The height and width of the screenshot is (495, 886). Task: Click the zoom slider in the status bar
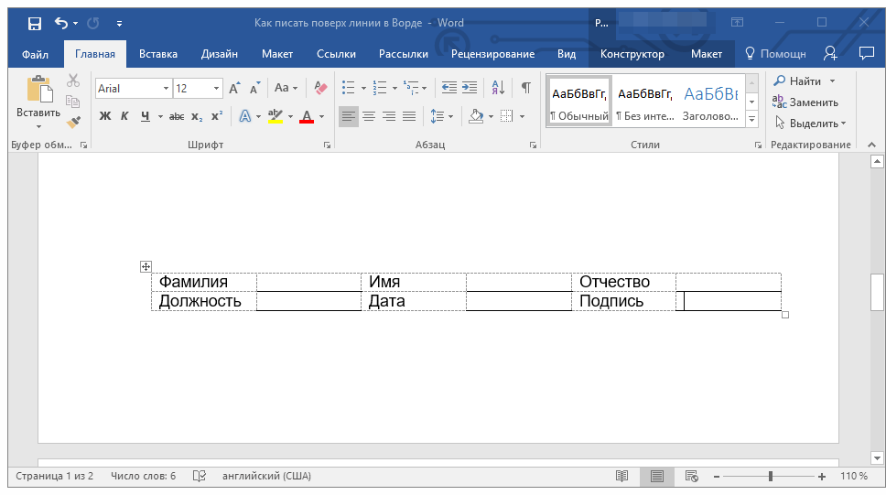coord(771,477)
